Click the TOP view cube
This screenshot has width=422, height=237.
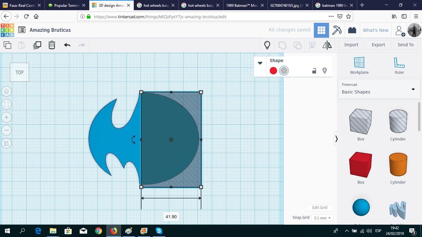pos(19,72)
